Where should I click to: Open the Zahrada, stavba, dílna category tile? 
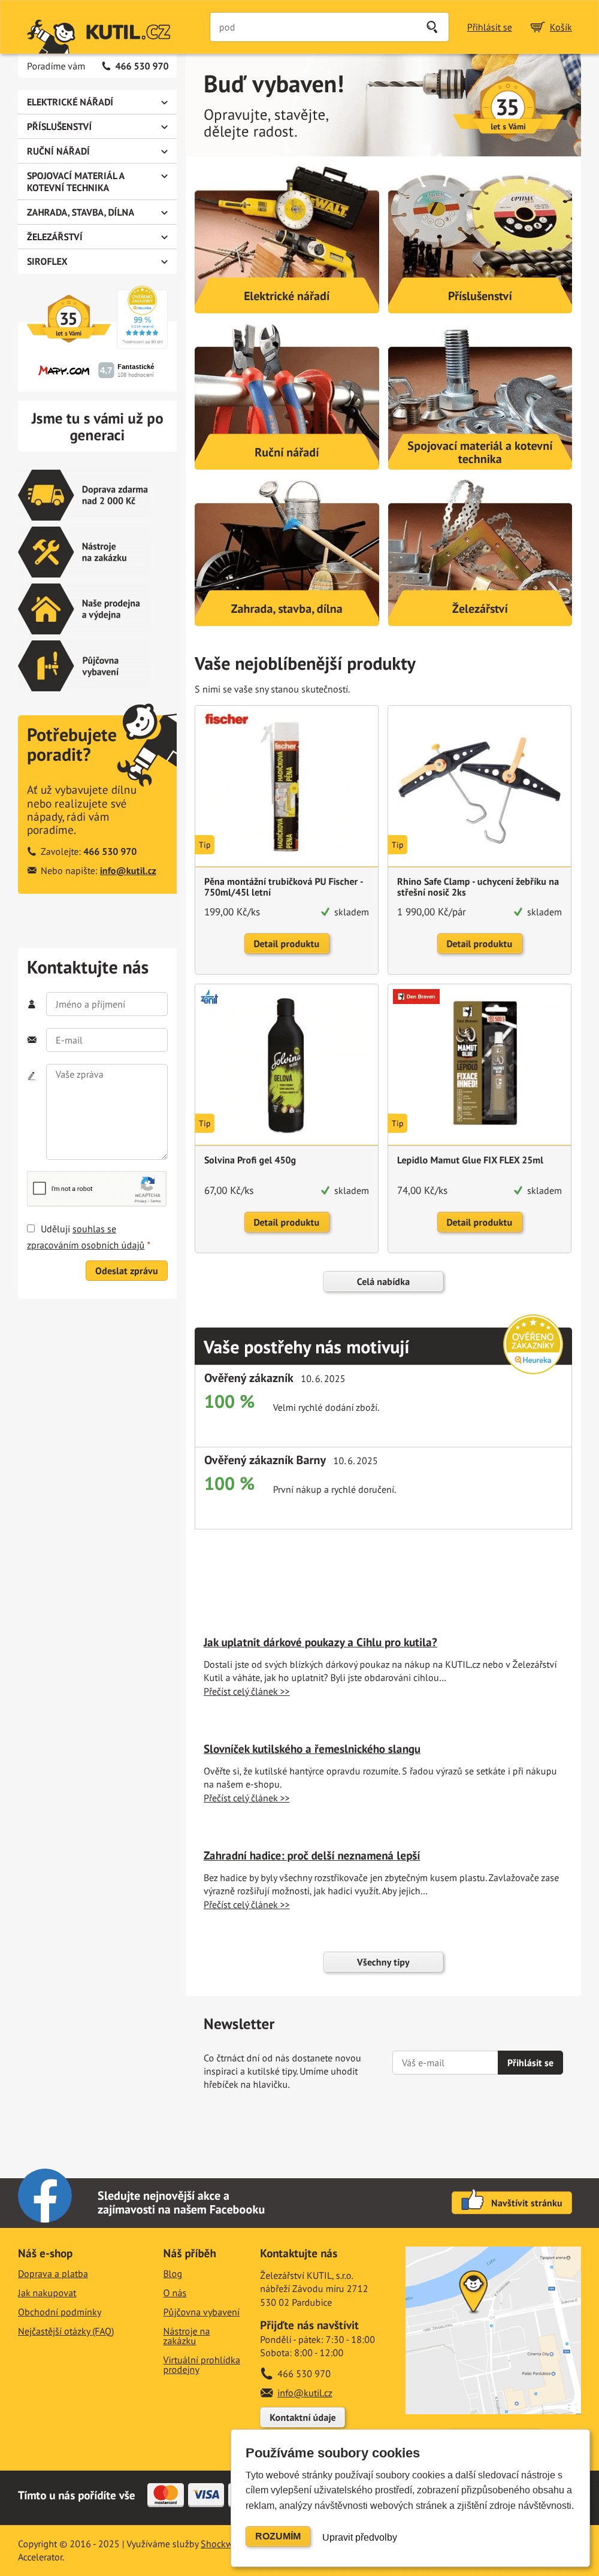[x=286, y=564]
